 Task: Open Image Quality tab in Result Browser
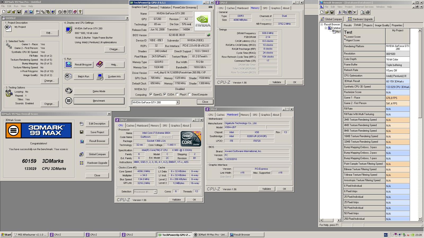(382, 25)
